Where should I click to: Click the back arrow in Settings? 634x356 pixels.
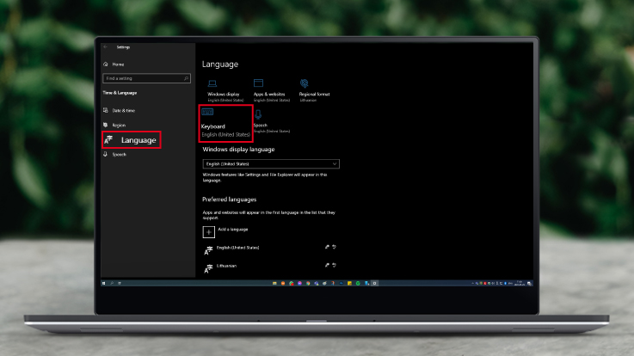(x=105, y=47)
